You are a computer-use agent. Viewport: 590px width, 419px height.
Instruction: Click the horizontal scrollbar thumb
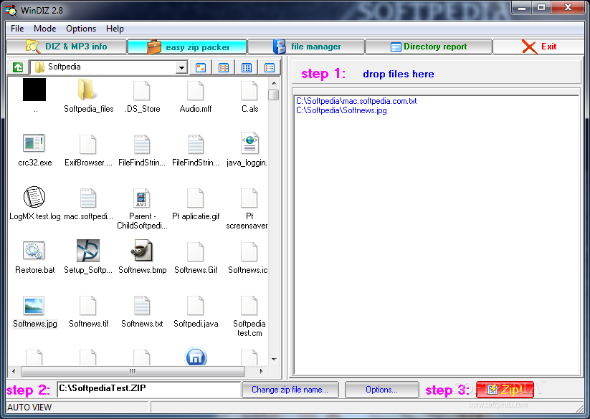133,371
